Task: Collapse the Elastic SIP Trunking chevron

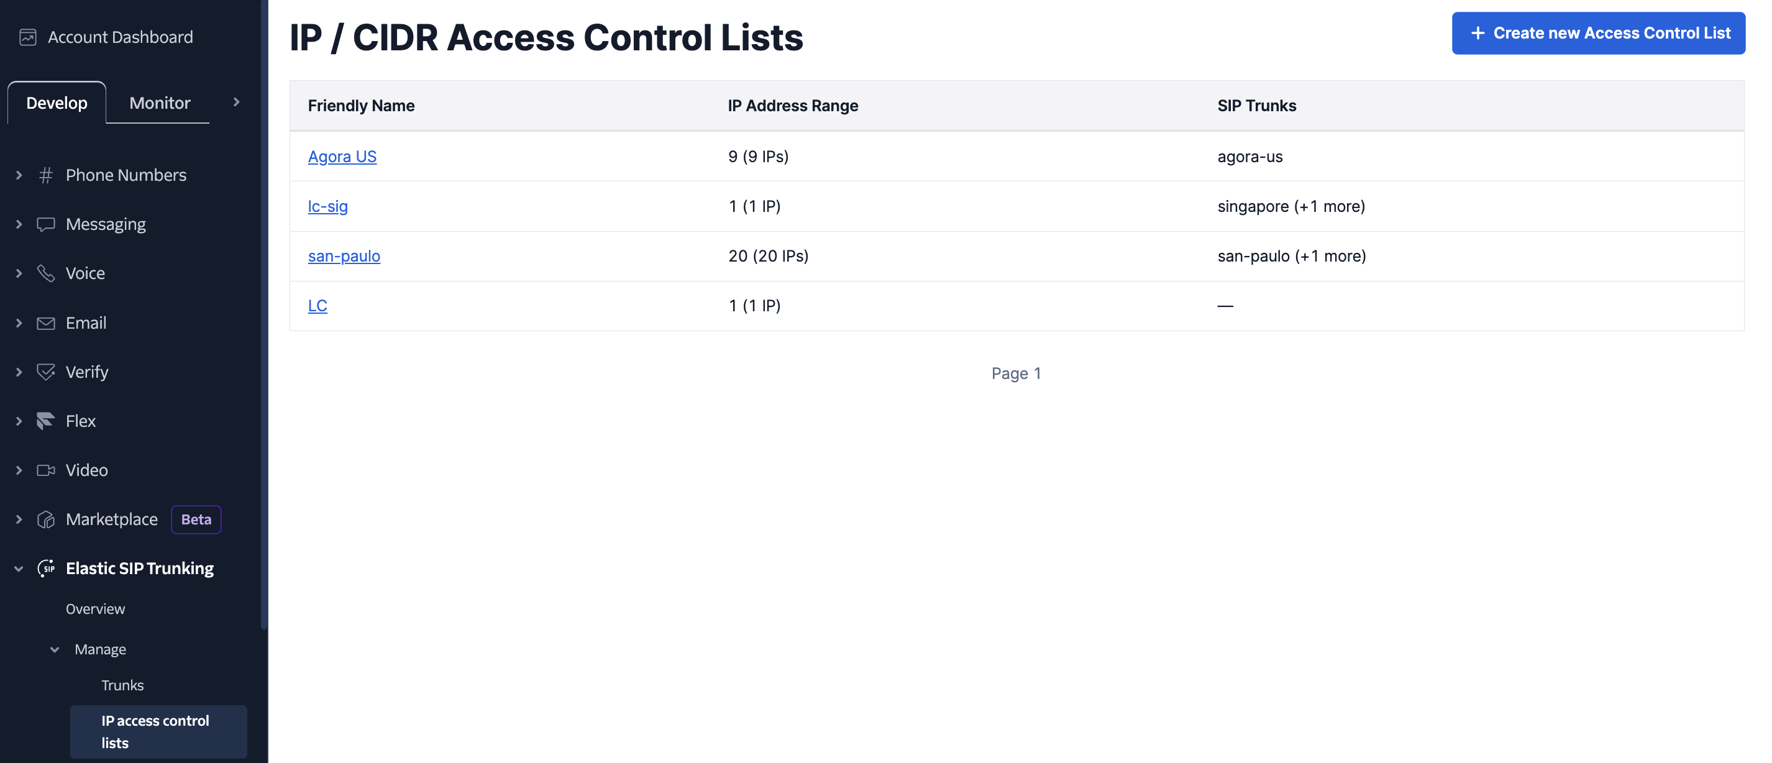Action: pos(19,569)
